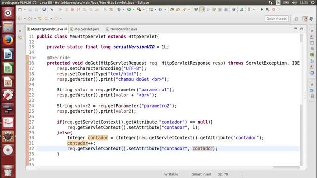Click the @Override annotation text
The width and height of the screenshot is (317, 178).
(x=58, y=58)
